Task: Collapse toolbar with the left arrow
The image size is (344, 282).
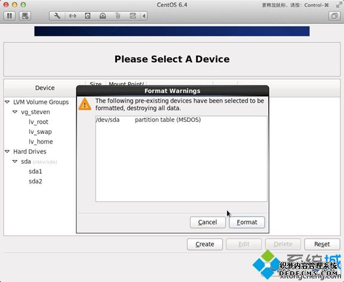Action: click(144, 16)
